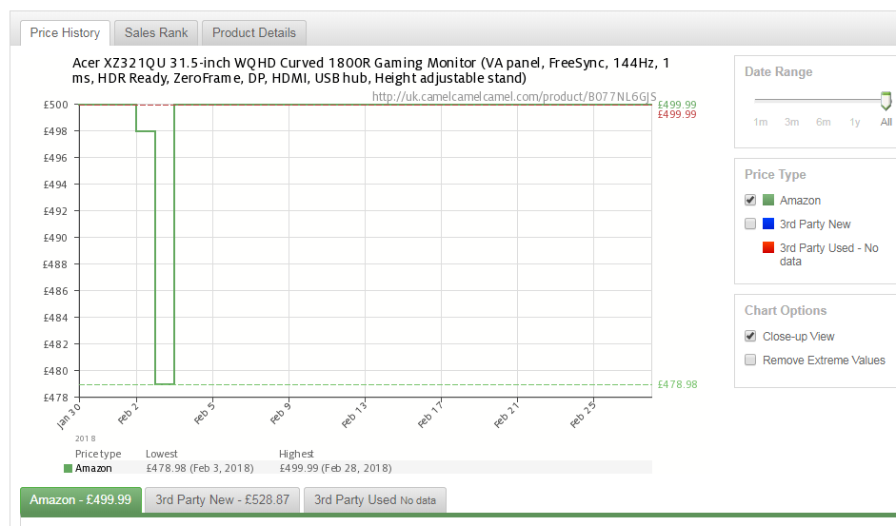The height and width of the screenshot is (526, 896).
Task: Click the Feb 2 x-axis label
Action: point(128,414)
